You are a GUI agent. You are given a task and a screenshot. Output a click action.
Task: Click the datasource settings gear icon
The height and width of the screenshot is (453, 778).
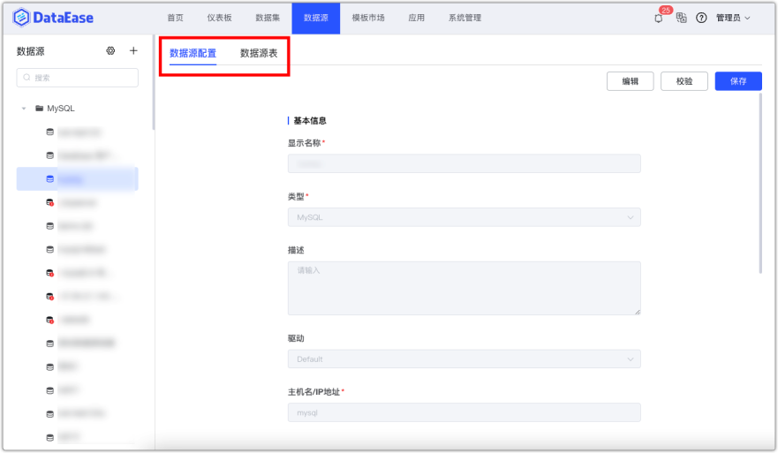tap(110, 51)
